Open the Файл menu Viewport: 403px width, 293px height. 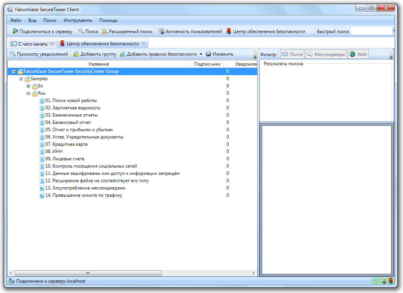[x=16, y=20]
